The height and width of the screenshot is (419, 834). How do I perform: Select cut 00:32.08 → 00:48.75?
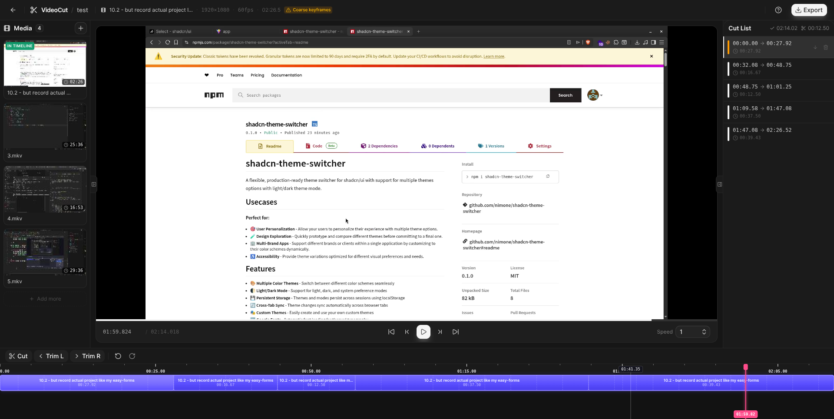(x=778, y=69)
